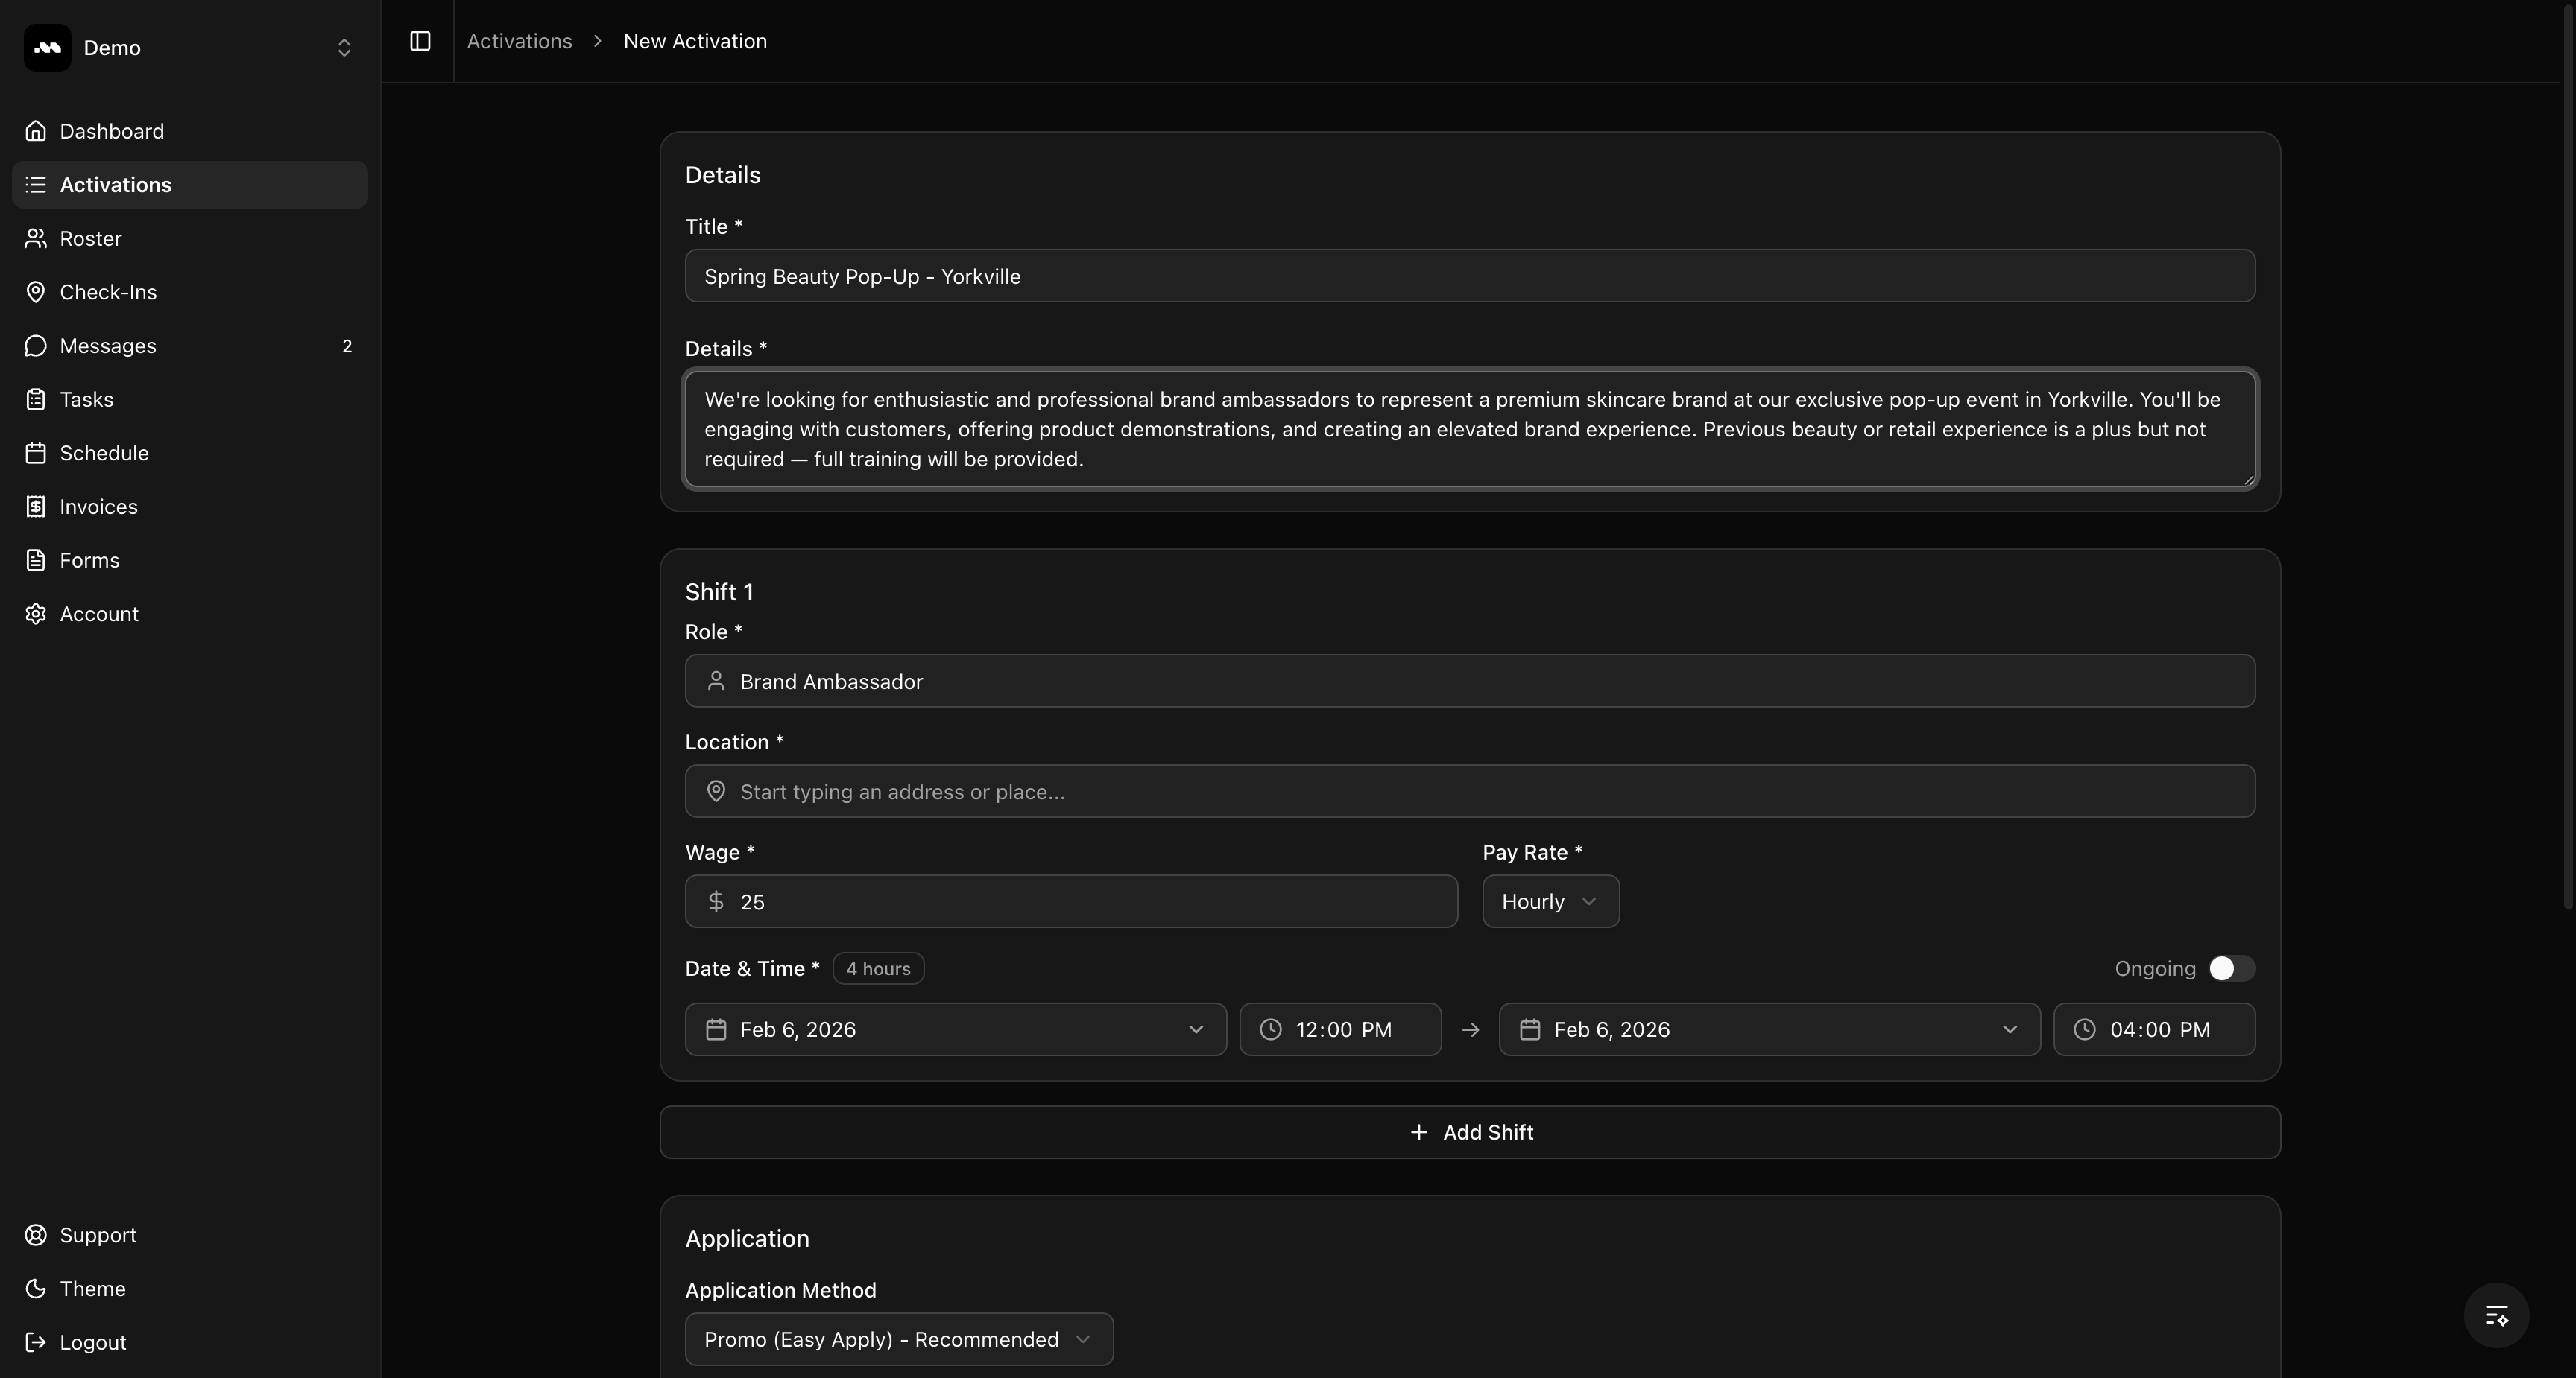Open Messages in the sidebar
The width and height of the screenshot is (2576, 1378).
(x=107, y=346)
